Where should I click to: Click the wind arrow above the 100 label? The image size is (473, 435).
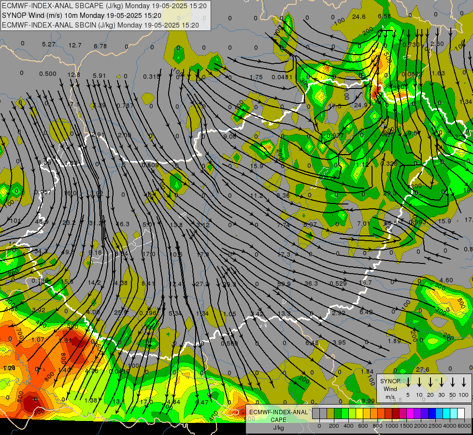pyautogui.click(x=464, y=382)
